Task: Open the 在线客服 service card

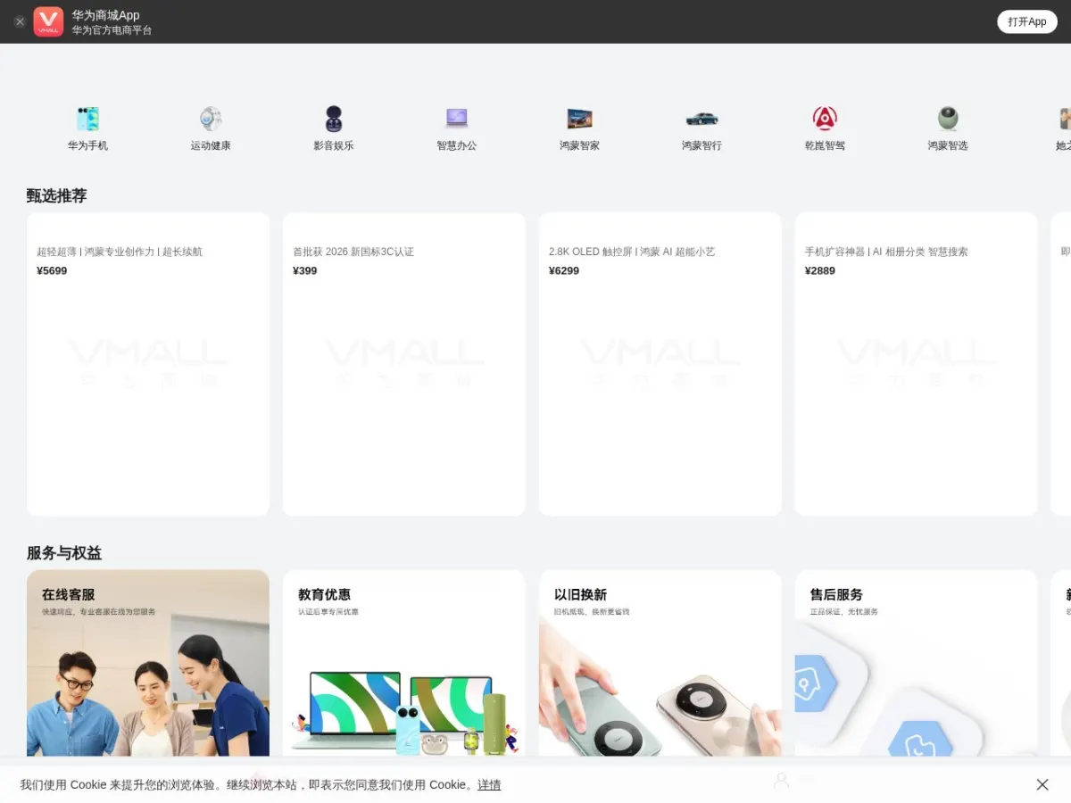Action: (148, 664)
